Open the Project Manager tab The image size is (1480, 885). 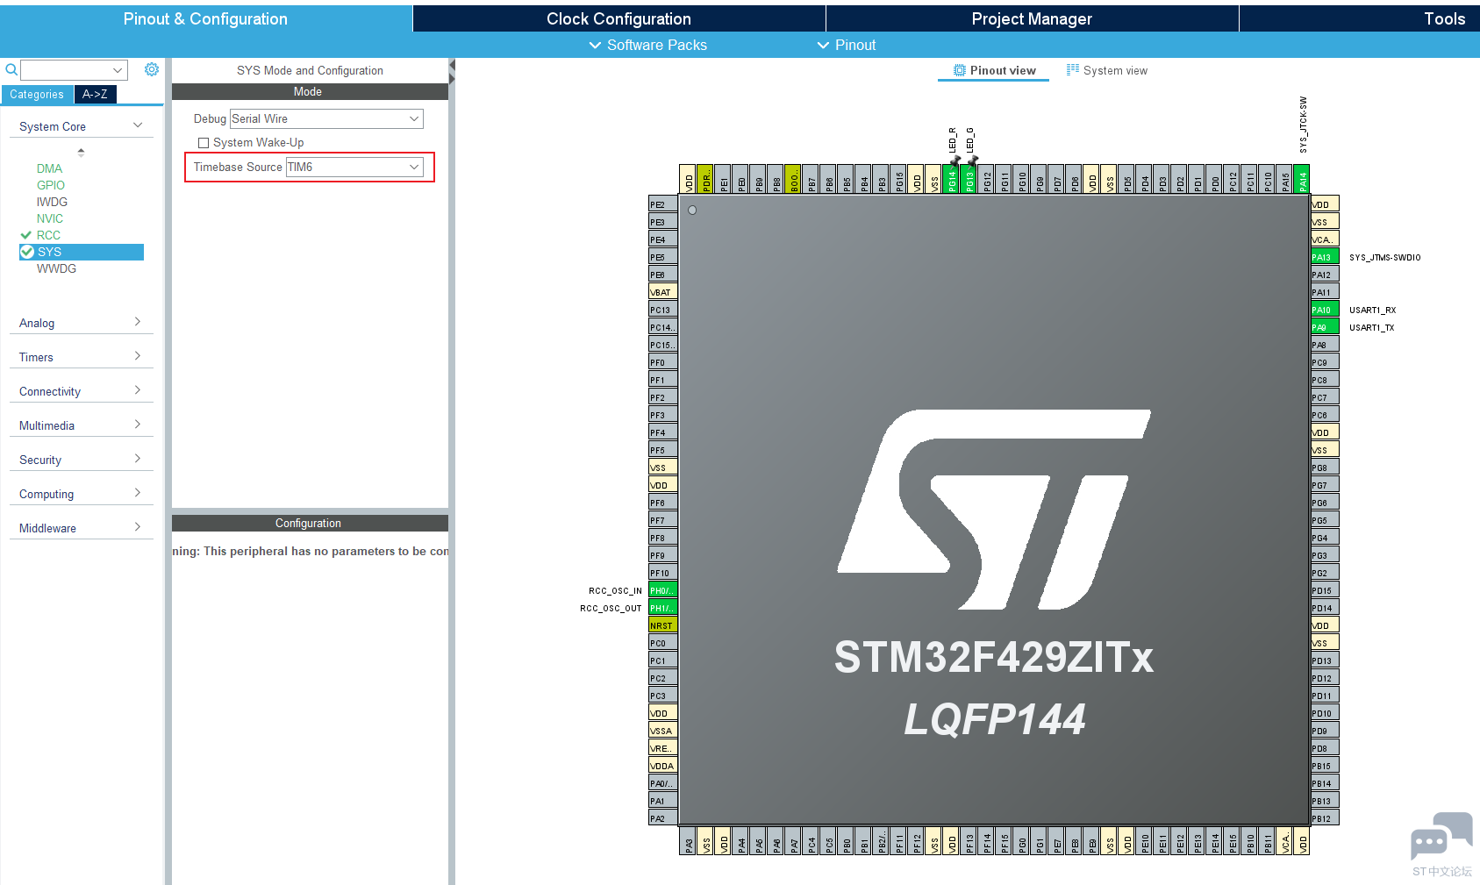[x=1032, y=18]
